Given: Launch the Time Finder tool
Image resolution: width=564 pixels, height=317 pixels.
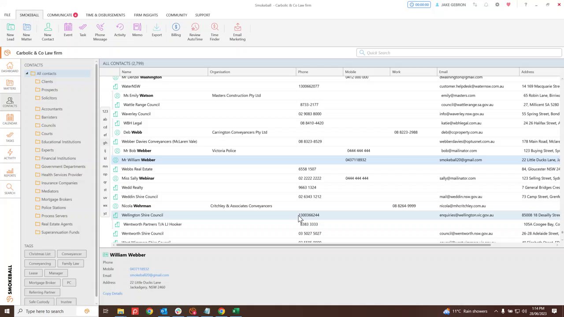Looking at the screenshot, I should (x=215, y=32).
